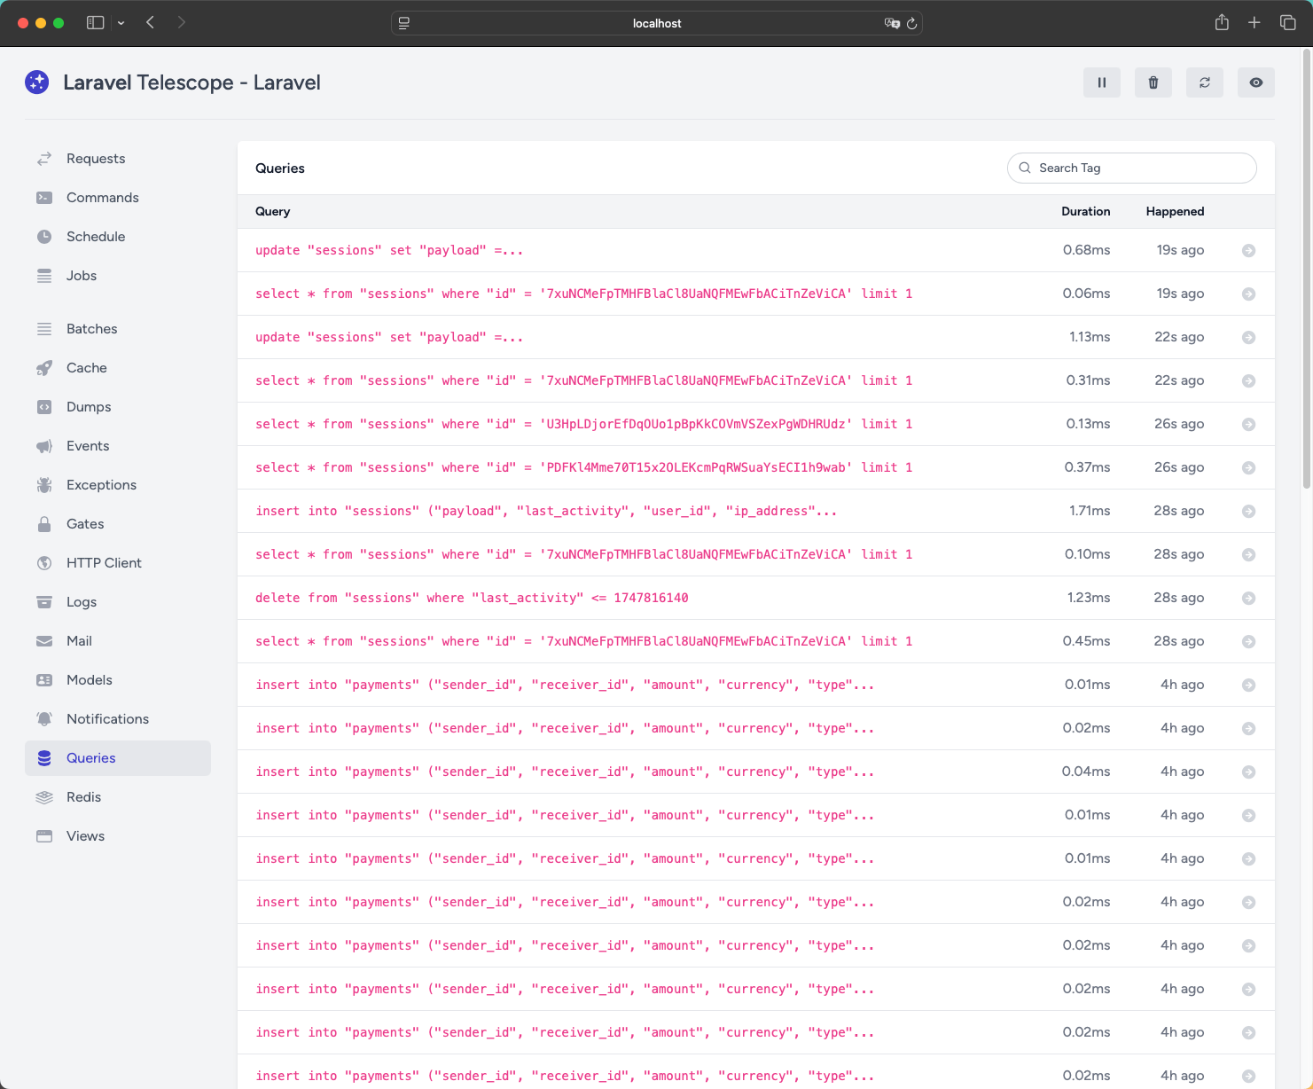Open details arrow for the 0.31ms select query
The image size is (1313, 1089).
click(x=1248, y=381)
